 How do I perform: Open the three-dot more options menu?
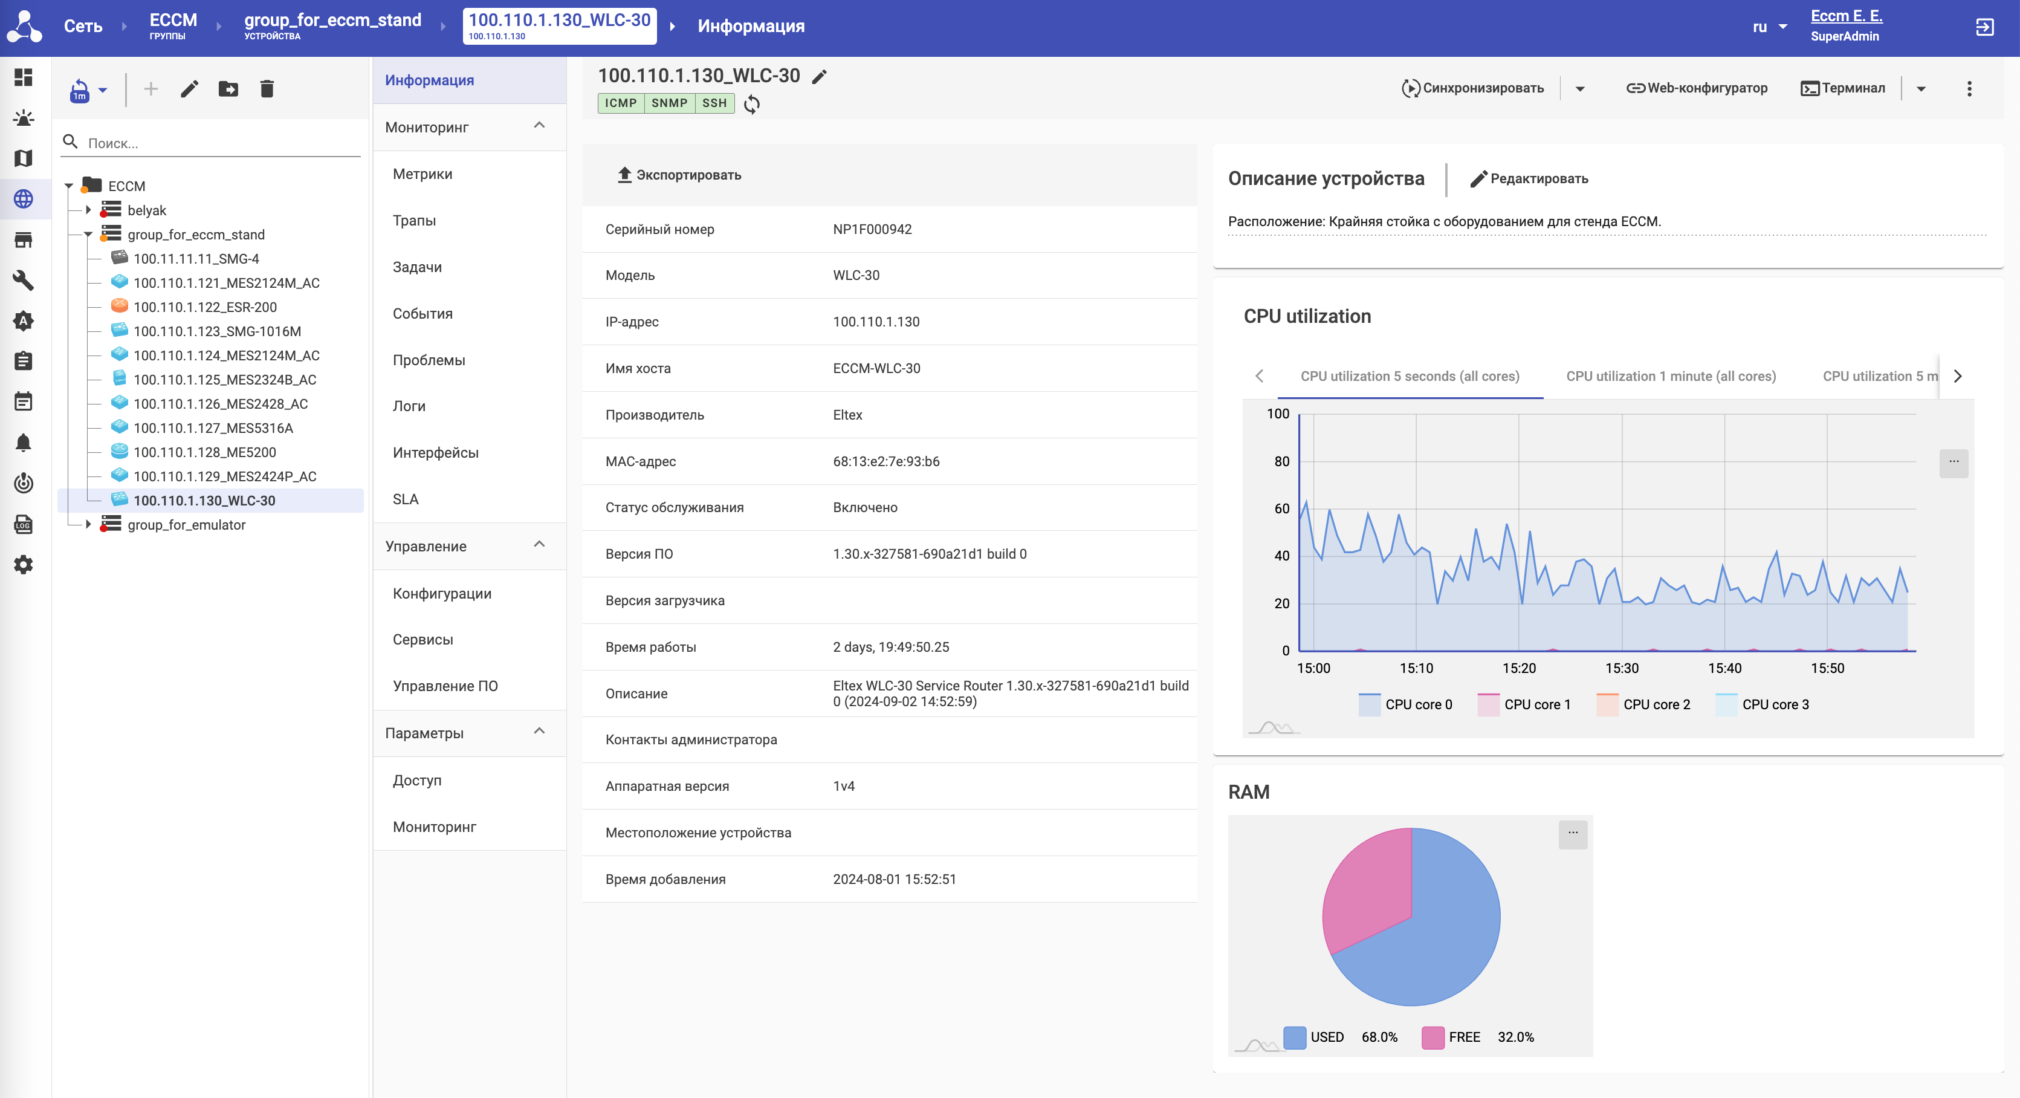1968,89
